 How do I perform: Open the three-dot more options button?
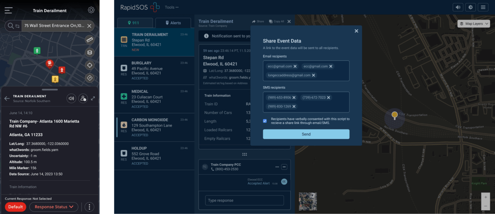click(x=89, y=207)
